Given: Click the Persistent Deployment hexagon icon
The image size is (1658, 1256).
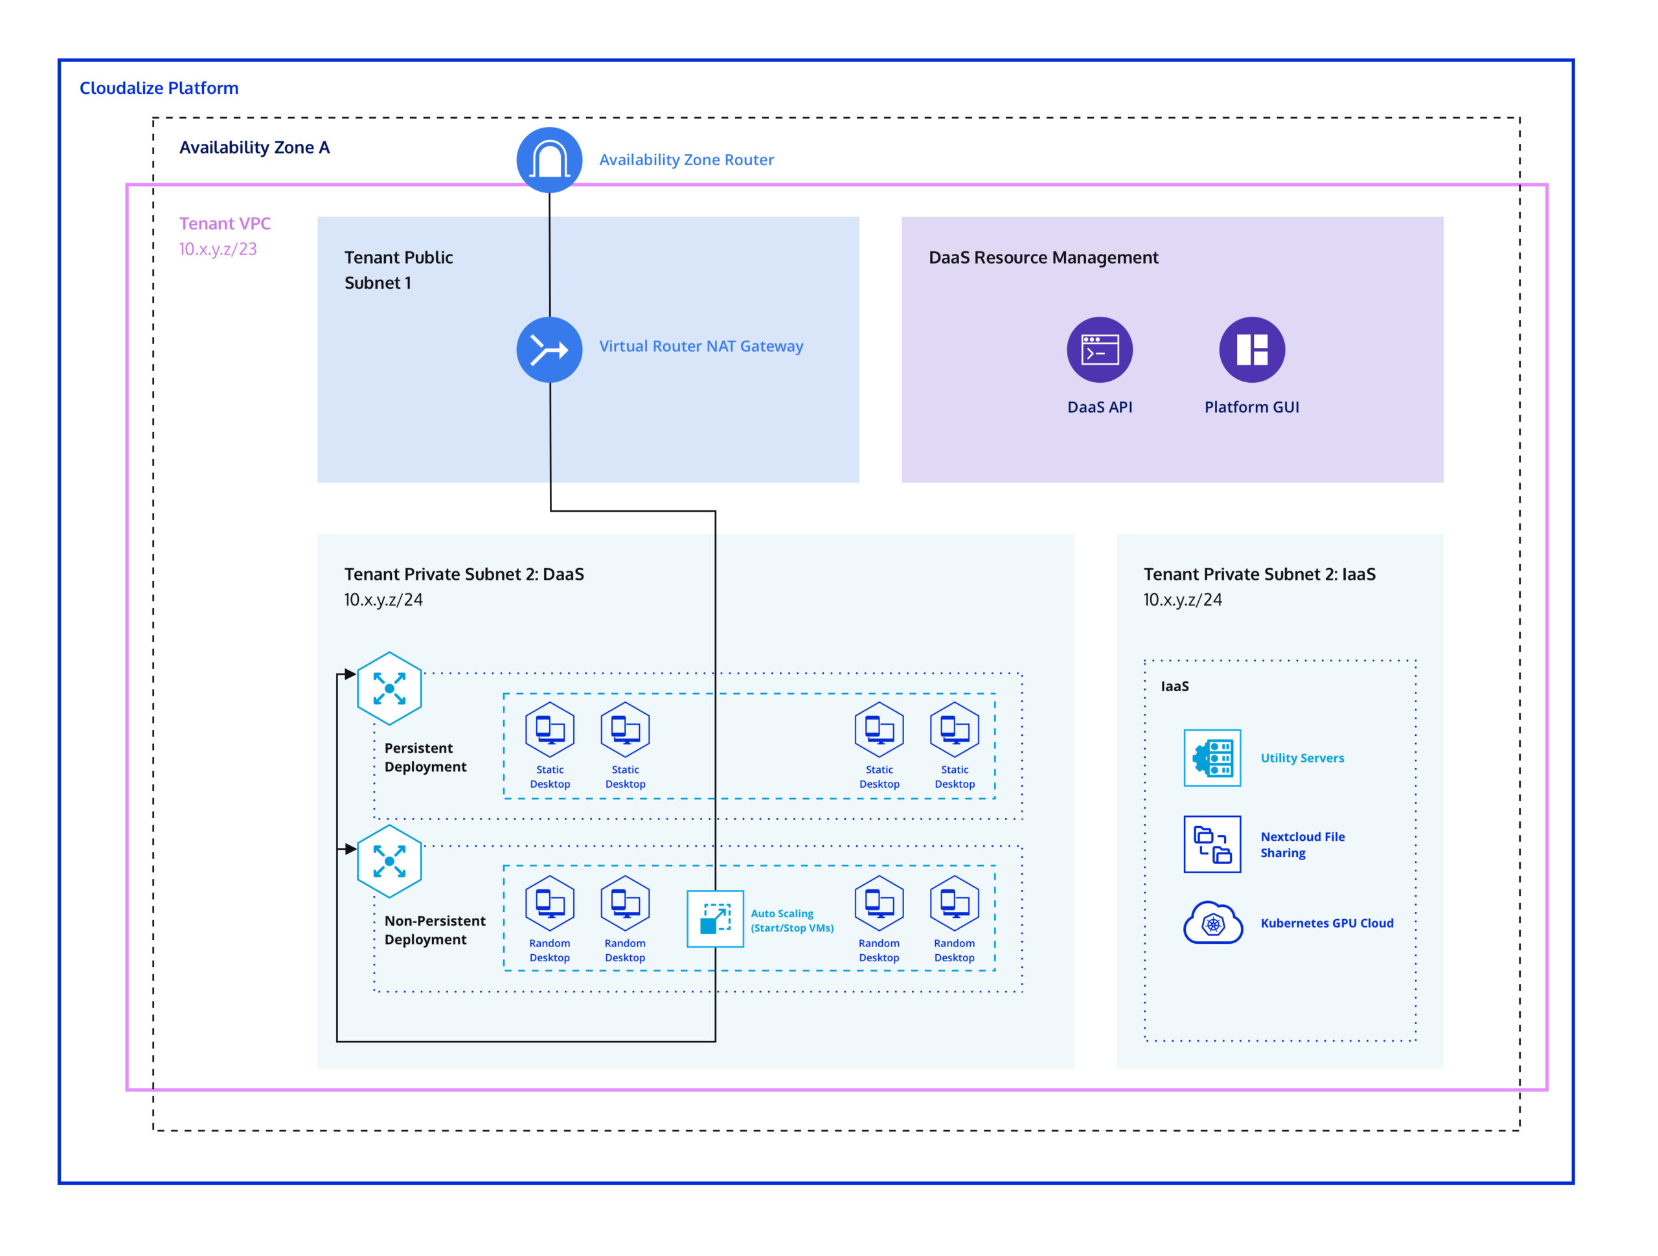Looking at the screenshot, I should 389,689.
